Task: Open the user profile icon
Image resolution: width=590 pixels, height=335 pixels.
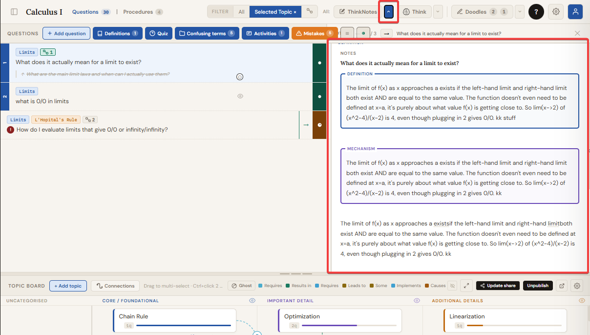Action: [x=575, y=12]
